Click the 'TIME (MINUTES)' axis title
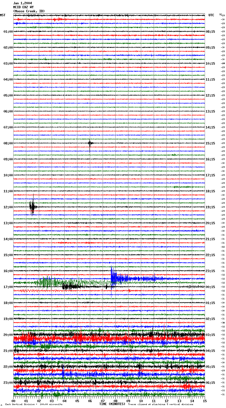This screenshot has width=226, height=408. [x=112, y=404]
